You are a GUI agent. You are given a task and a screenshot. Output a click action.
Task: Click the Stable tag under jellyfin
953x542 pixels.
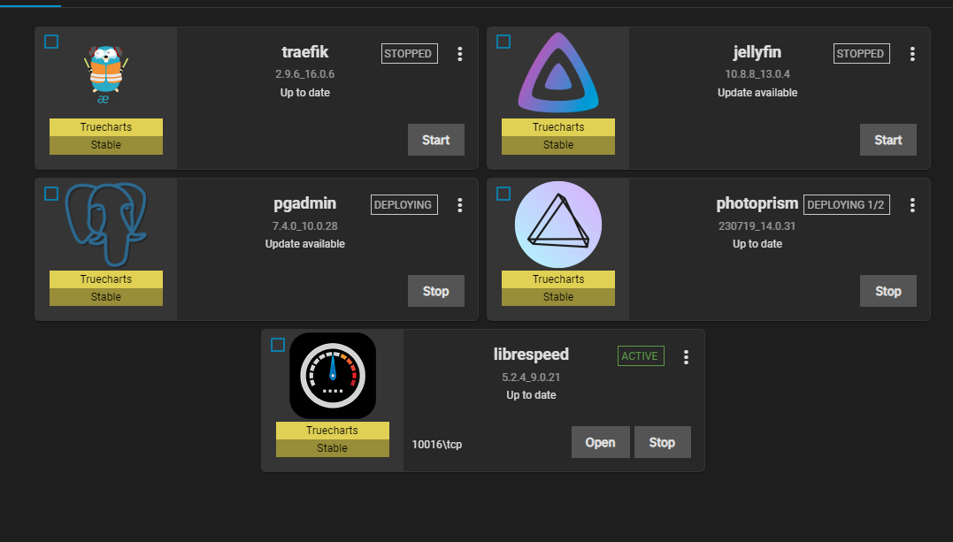pos(558,145)
